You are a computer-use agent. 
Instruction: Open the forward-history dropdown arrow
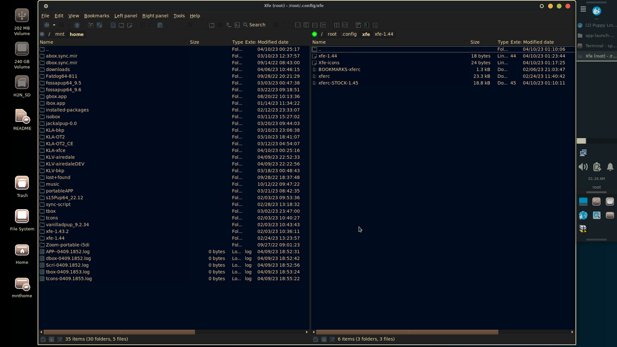coord(69,25)
